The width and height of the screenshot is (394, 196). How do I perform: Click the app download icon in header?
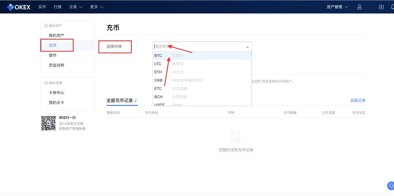[381, 7]
